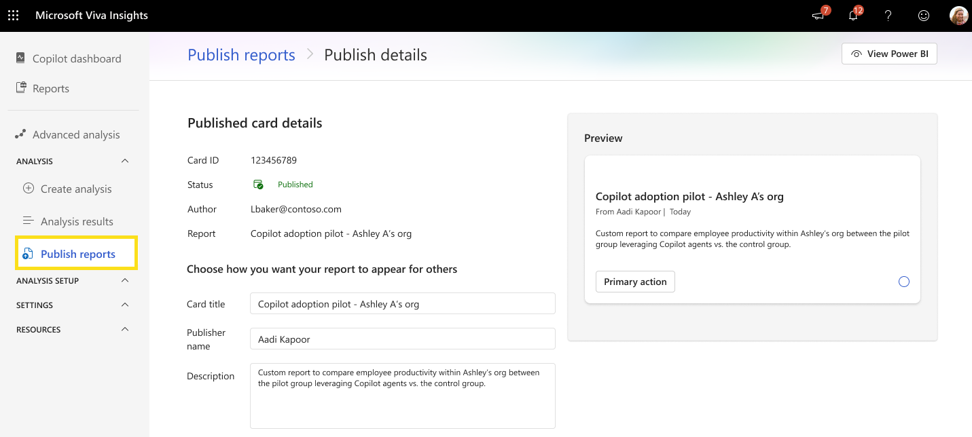This screenshot has height=437, width=972.
Task: Click the Publisher name input field
Action: pyautogui.click(x=403, y=339)
